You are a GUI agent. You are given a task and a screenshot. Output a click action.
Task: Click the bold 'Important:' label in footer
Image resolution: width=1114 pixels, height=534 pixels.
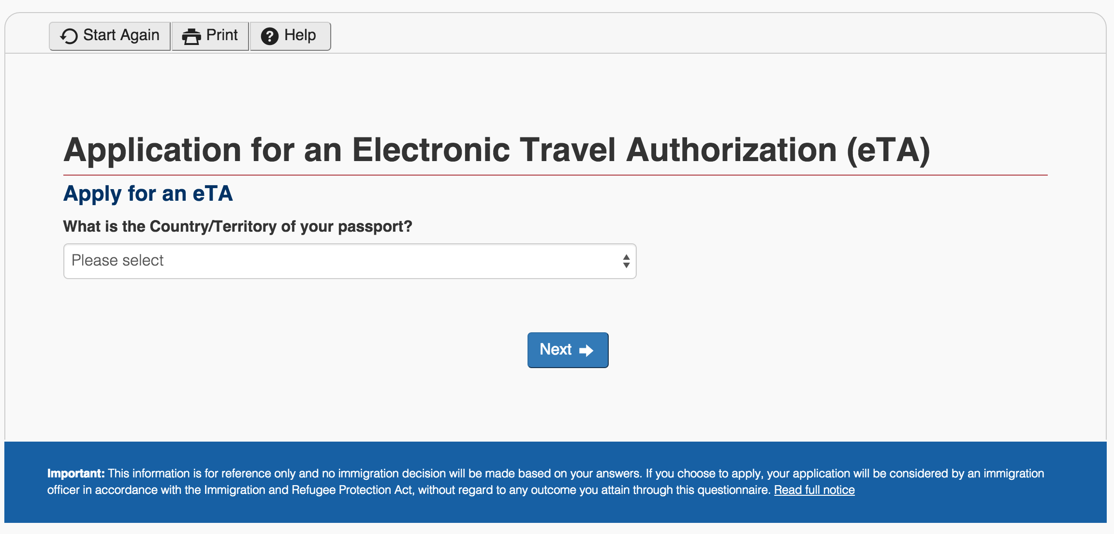coord(76,474)
